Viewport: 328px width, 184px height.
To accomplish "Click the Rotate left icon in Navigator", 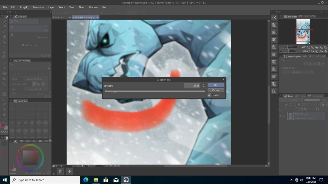I will pyautogui.click(x=309, y=51).
